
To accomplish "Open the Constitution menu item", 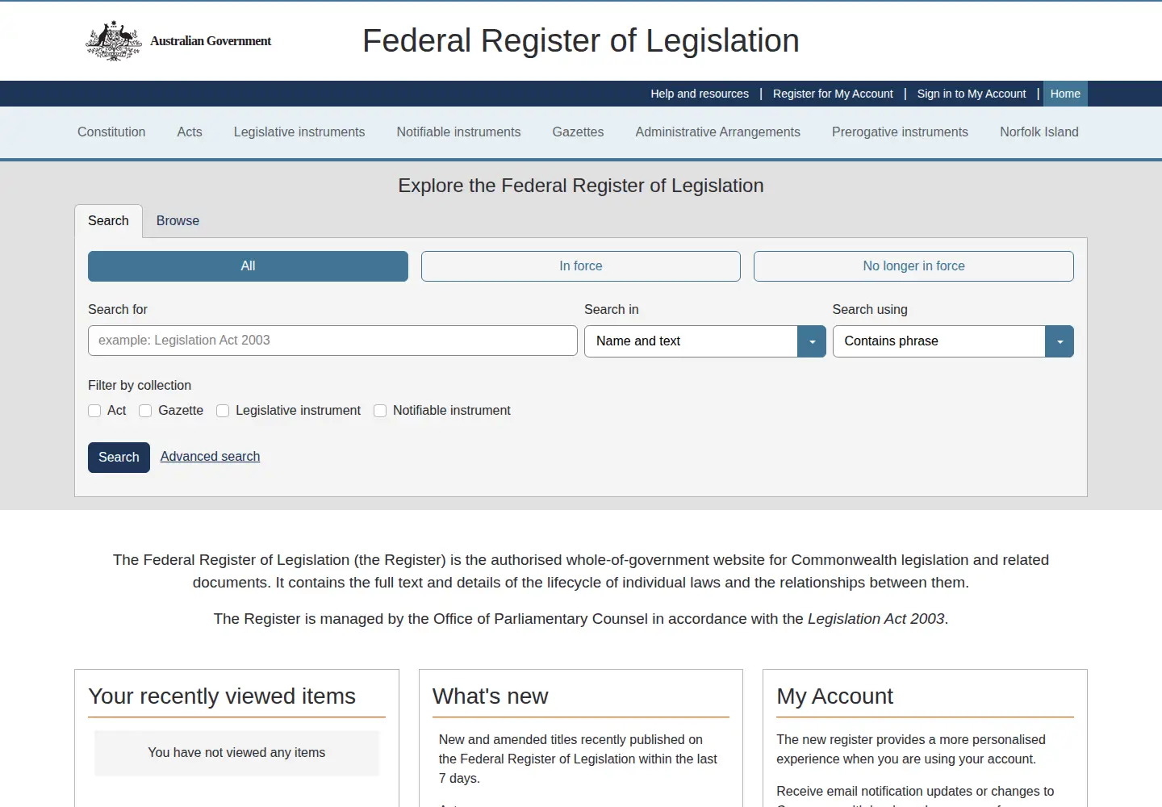I will point(111,132).
